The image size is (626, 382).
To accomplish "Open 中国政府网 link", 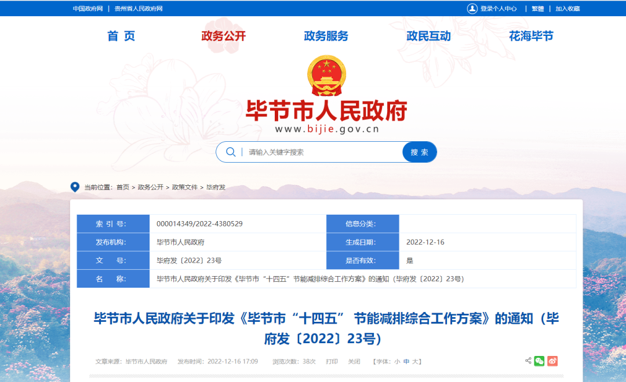I will (88, 9).
